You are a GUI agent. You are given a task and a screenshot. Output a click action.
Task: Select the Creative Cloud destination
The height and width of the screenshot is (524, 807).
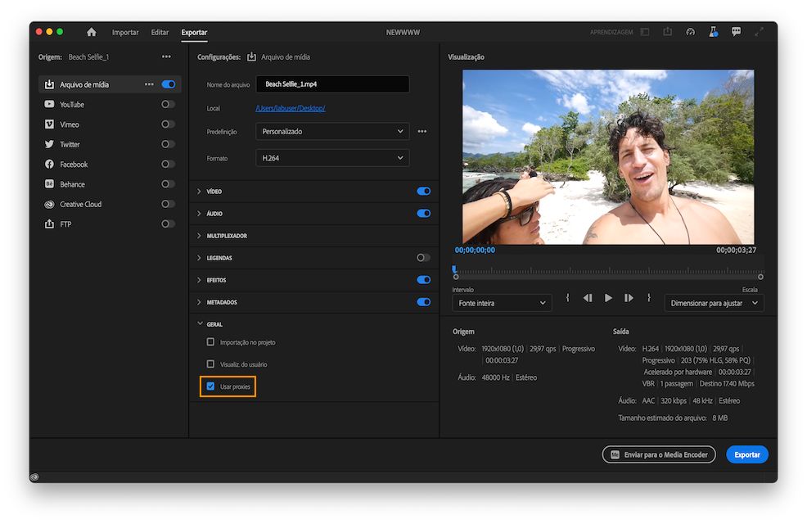(x=49, y=204)
